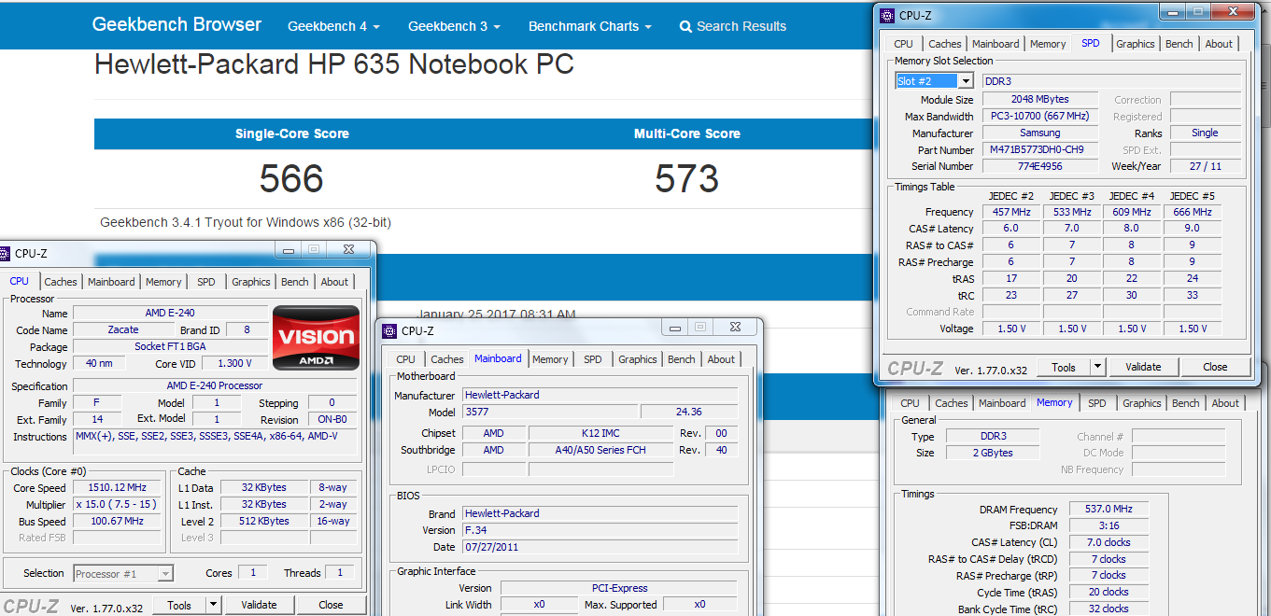
Task: Open Mainboard tab in Memory window
Action: [x=1002, y=403]
